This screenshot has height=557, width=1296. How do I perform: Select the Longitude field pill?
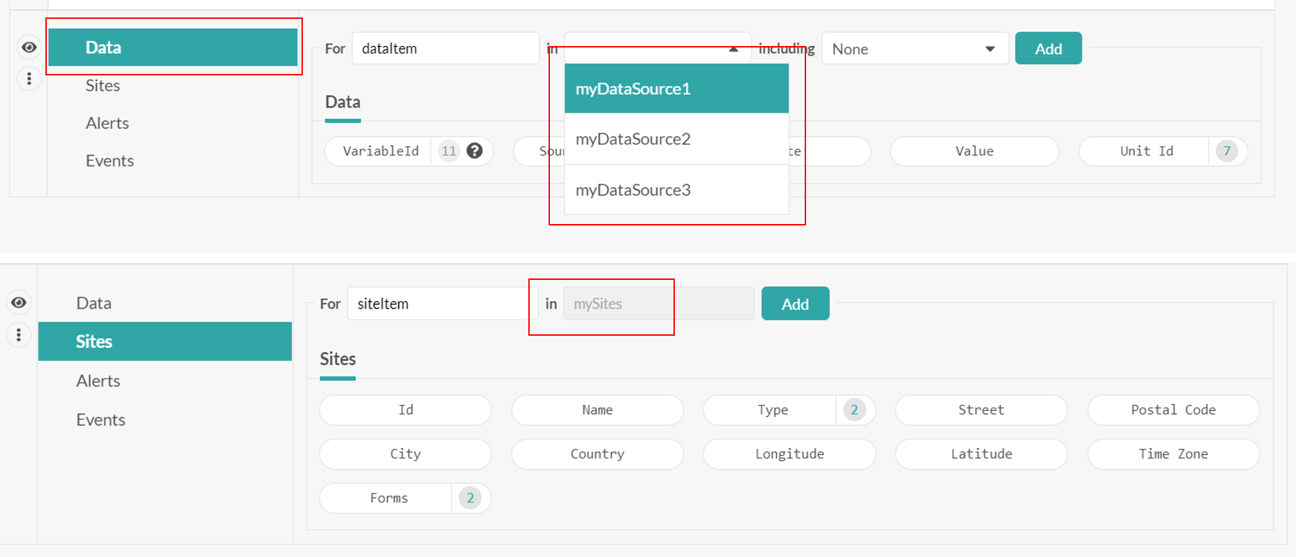point(789,454)
